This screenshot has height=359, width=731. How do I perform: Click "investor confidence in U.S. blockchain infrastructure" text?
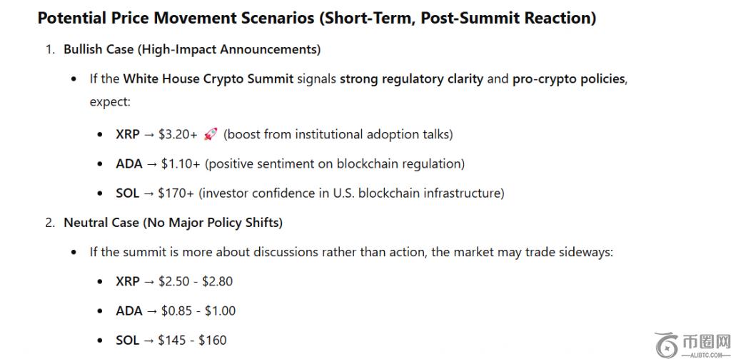click(x=352, y=193)
